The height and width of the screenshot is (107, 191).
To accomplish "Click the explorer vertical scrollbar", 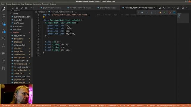I will coord(32,38).
